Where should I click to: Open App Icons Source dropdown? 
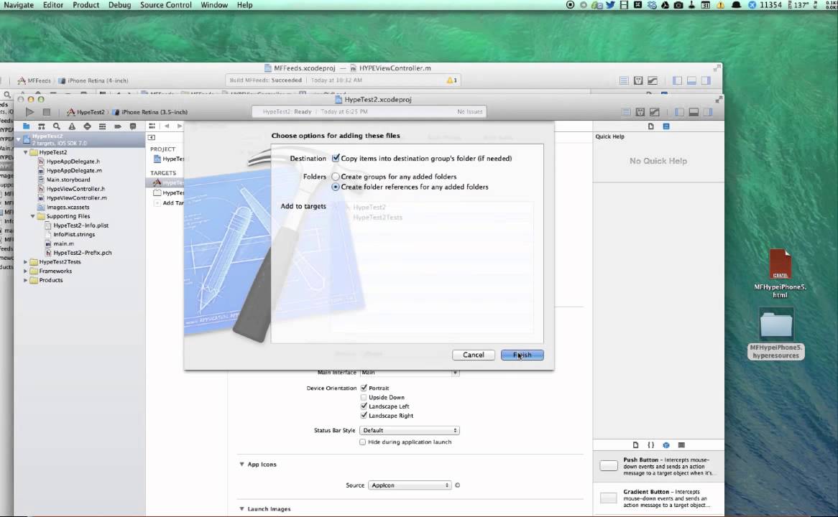pyautogui.click(x=410, y=485)
